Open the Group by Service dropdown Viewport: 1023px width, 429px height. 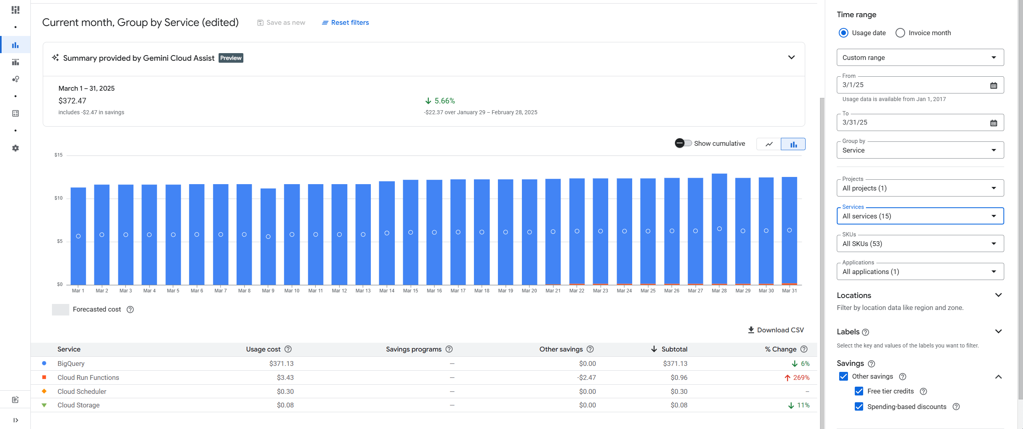point(920,150)
